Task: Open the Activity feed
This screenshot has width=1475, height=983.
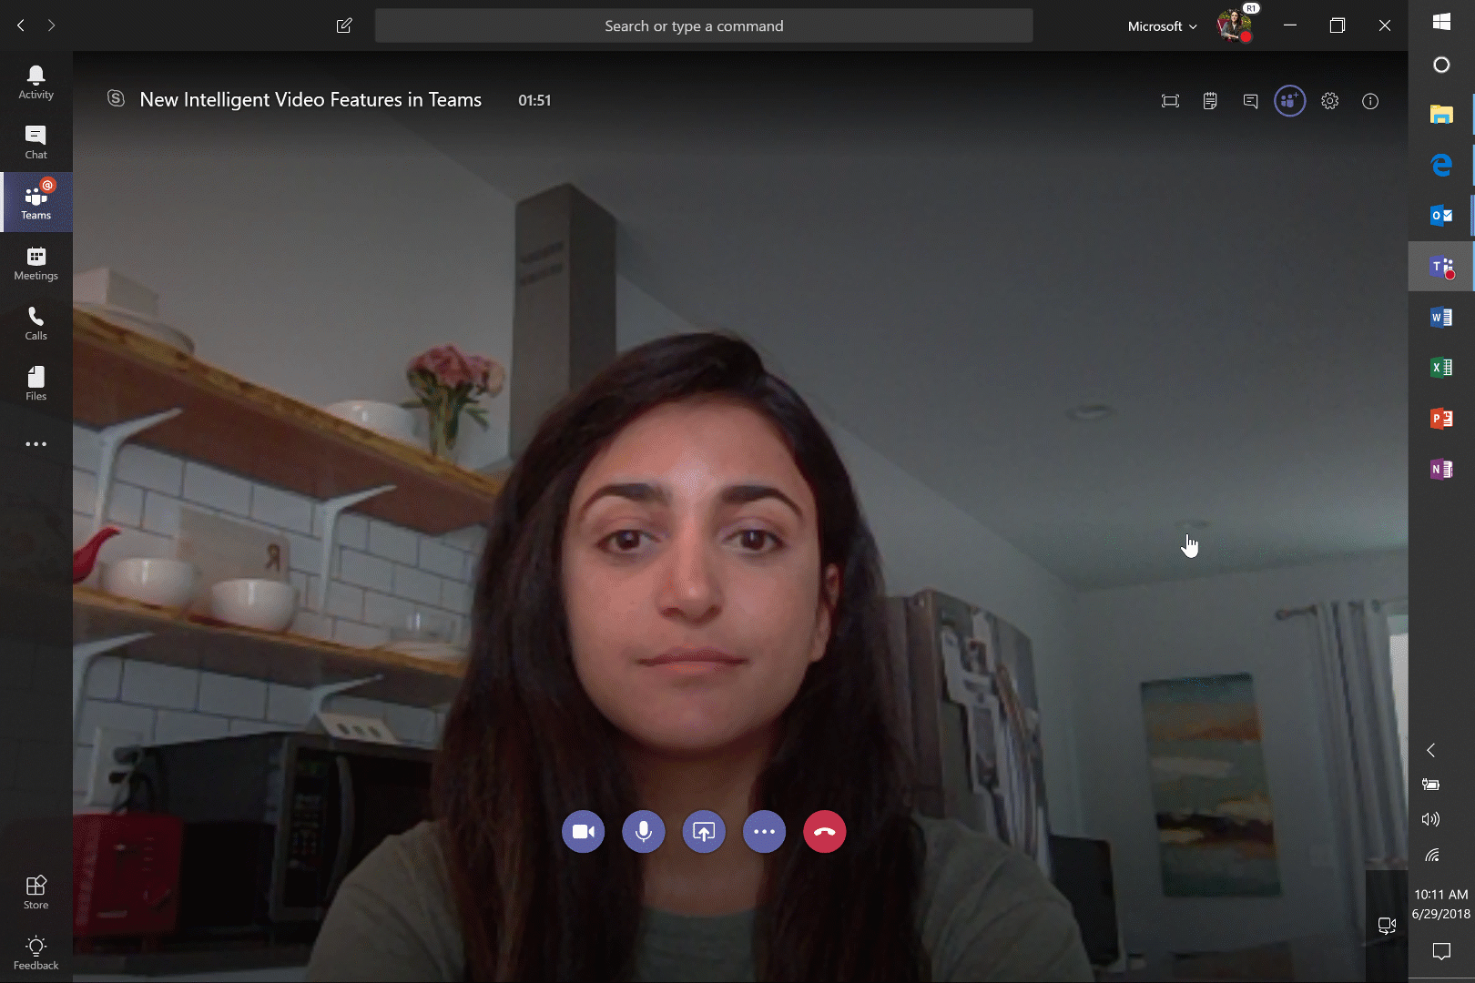Action: [x=36, y=82]
